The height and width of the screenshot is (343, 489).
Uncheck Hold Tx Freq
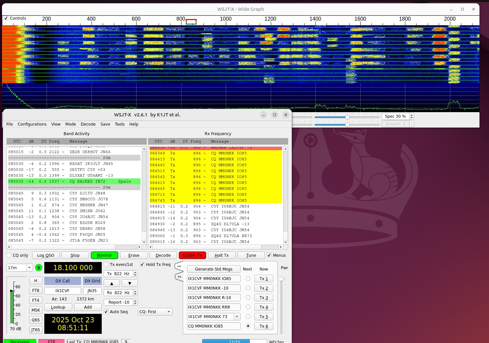pyautogui.click(x=142, y=265)
